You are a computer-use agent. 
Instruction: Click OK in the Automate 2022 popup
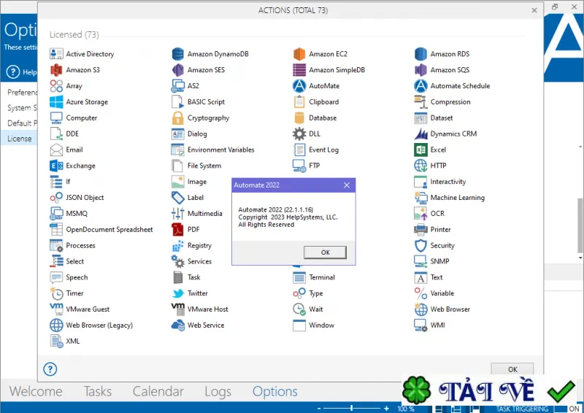[325, 252]
